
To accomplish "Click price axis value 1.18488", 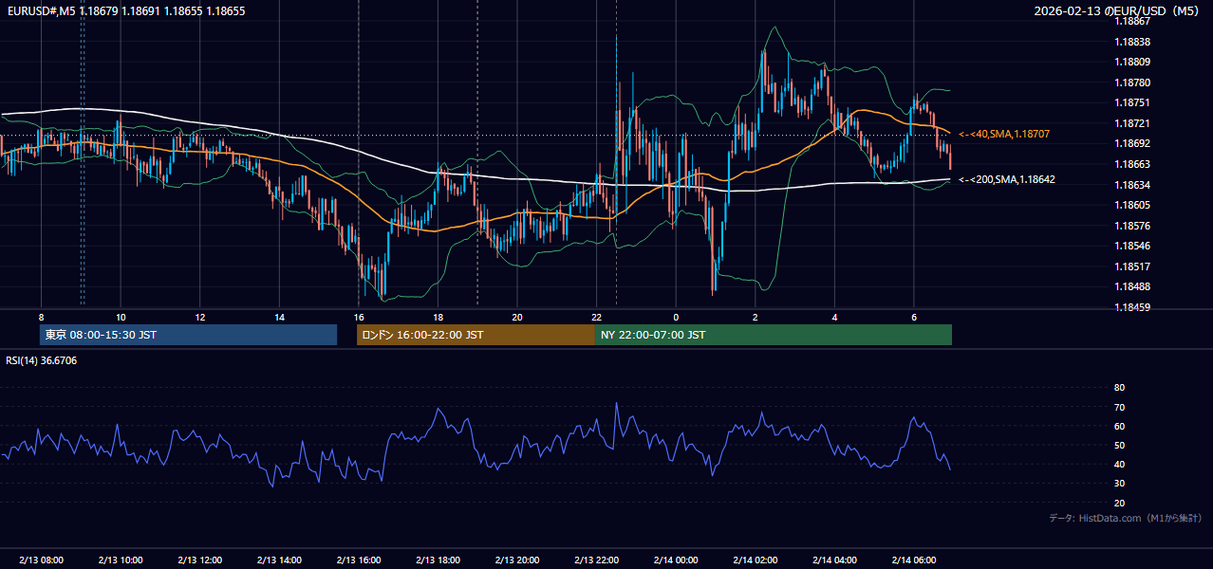I will click(1132, 286).
